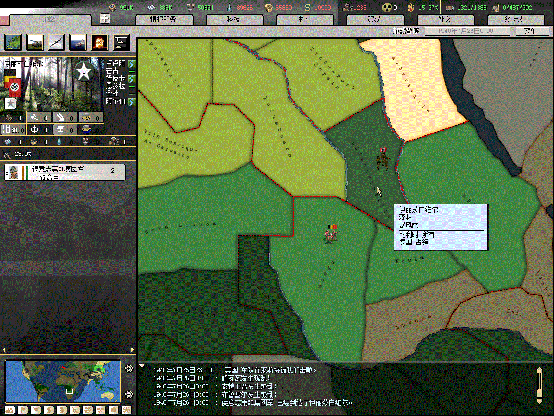This screenshot has width=554, height=416.
Task: Select the nuclear explosion icon
Action: pyautogui.click(x=100, y=42)
